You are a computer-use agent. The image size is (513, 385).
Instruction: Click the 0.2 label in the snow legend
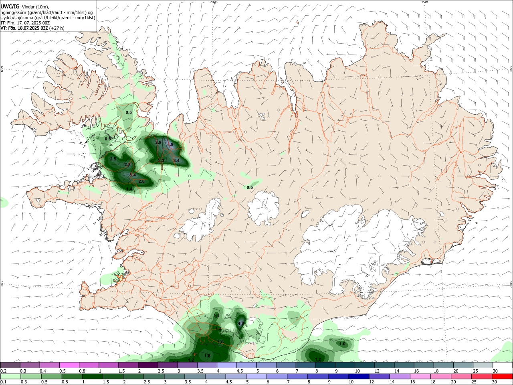3,371
